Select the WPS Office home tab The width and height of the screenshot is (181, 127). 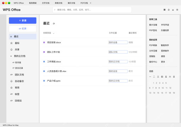click(x=19, y=3)
